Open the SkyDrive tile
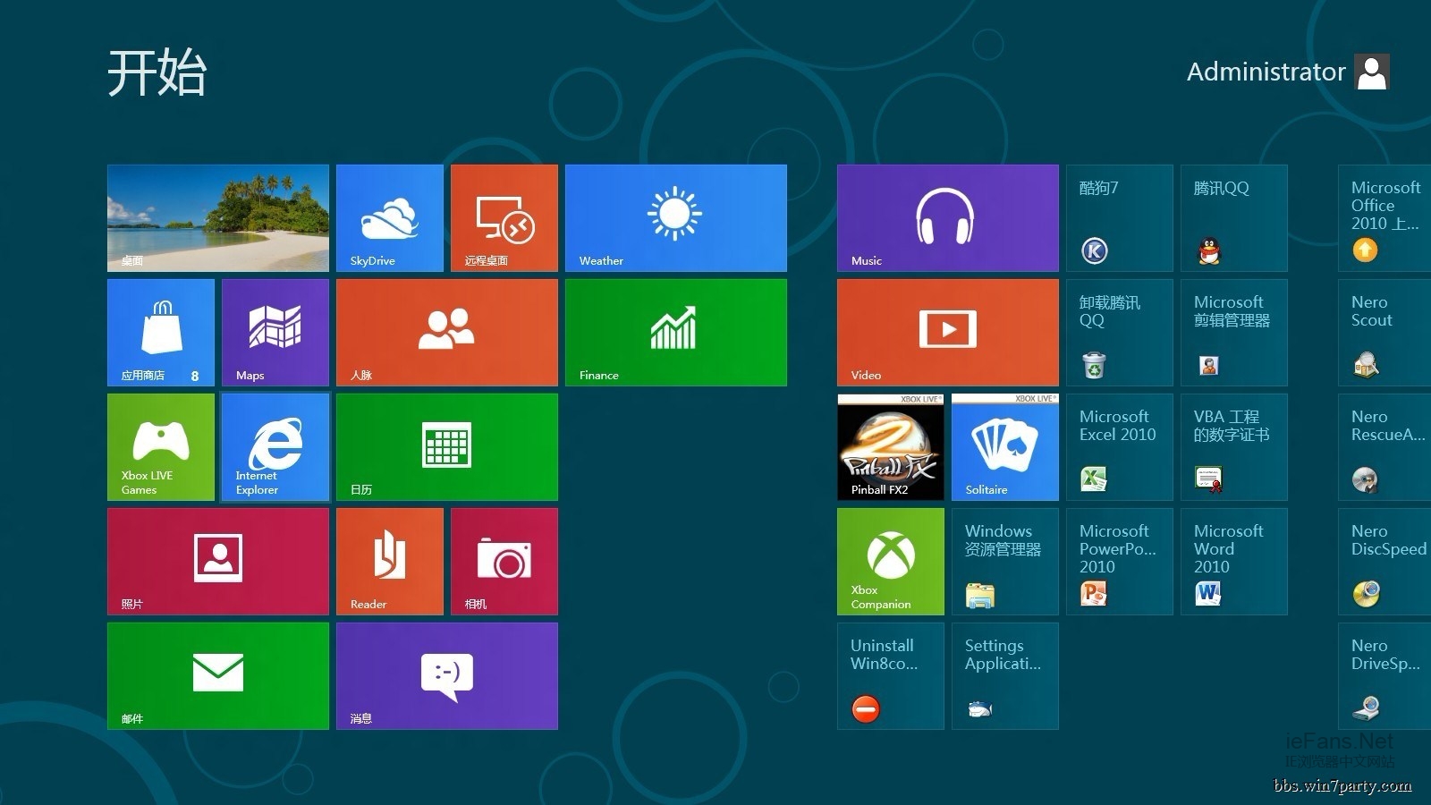1431x805 pixels. (389, 218)
